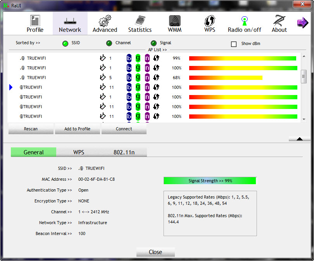Click Rescan button
The width and height of the screenshot is (314, 261).
coord(31,129)
